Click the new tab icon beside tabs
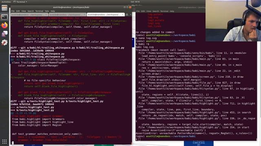This screenshot has height=146, width=261. (127, 15)
